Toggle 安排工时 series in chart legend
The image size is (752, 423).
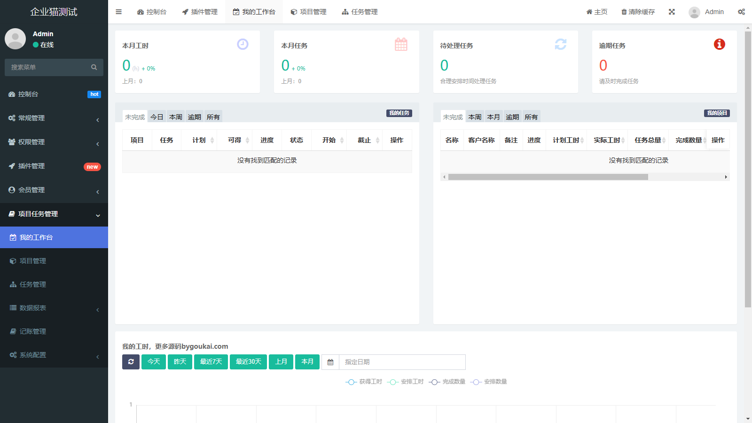click(406, 382)
